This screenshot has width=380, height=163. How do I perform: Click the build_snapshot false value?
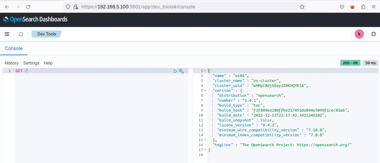(266, 120)
